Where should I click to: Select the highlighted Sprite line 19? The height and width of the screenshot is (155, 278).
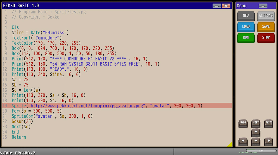pos(107,106)
